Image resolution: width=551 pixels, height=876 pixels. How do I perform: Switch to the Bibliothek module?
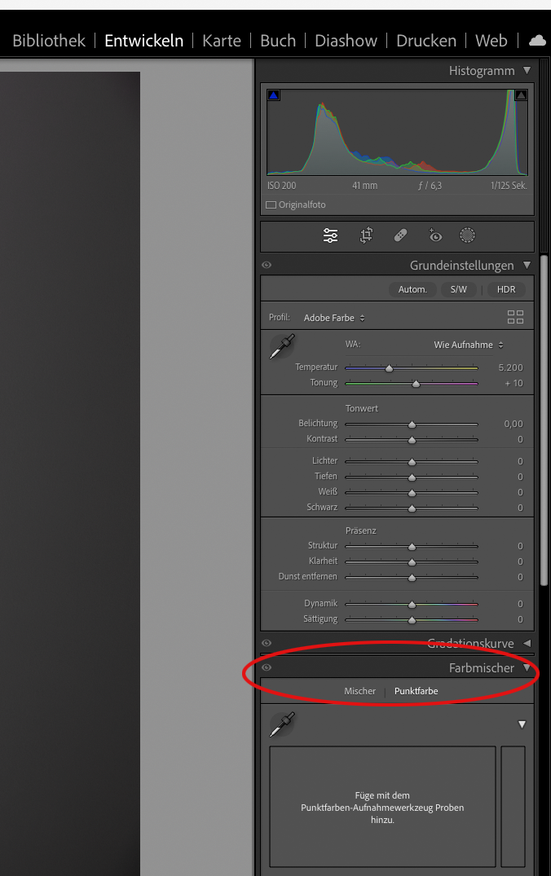pyautogui.click(x=49, y=41)
